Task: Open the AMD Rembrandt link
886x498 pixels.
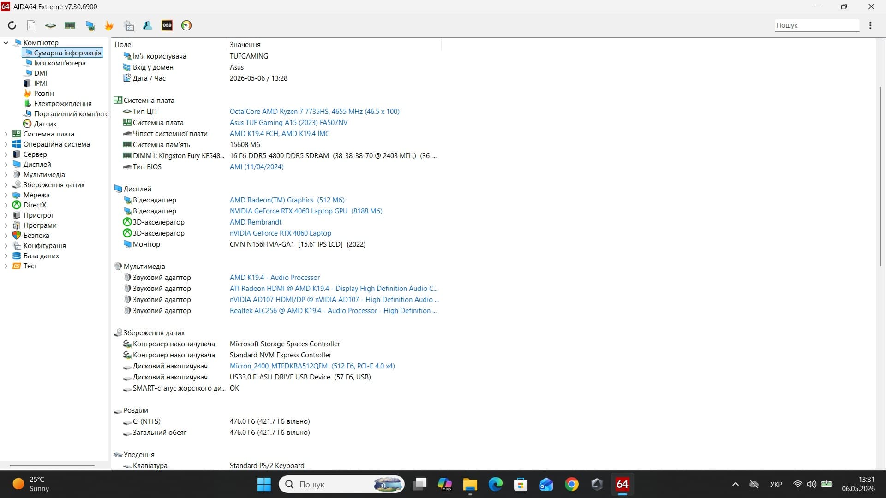Action: 256,222
